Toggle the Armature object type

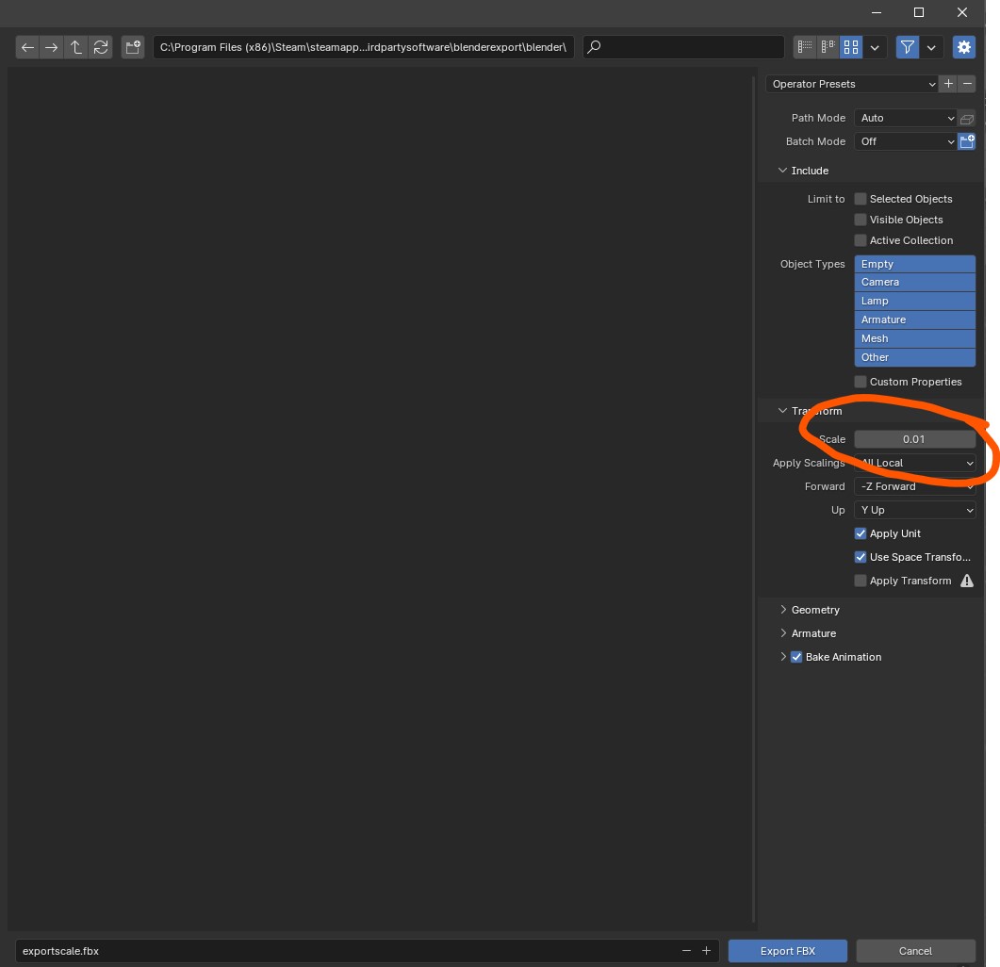click(914, 320)
